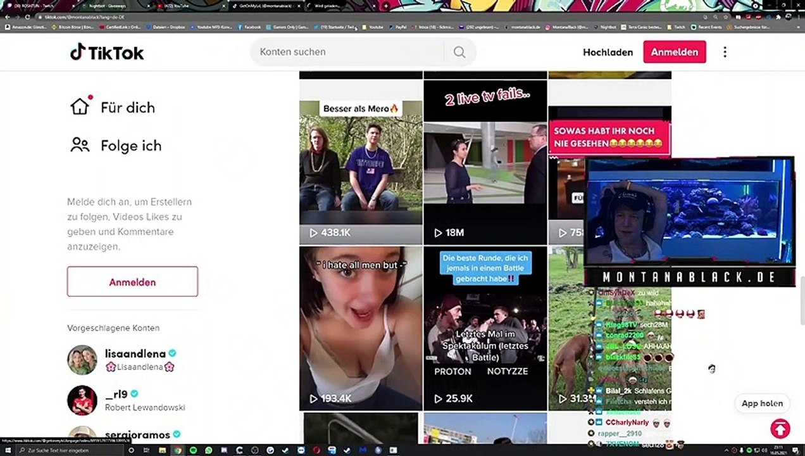Click the red Anmelden header button
The image size is (805, 456).
click(674, 52)
